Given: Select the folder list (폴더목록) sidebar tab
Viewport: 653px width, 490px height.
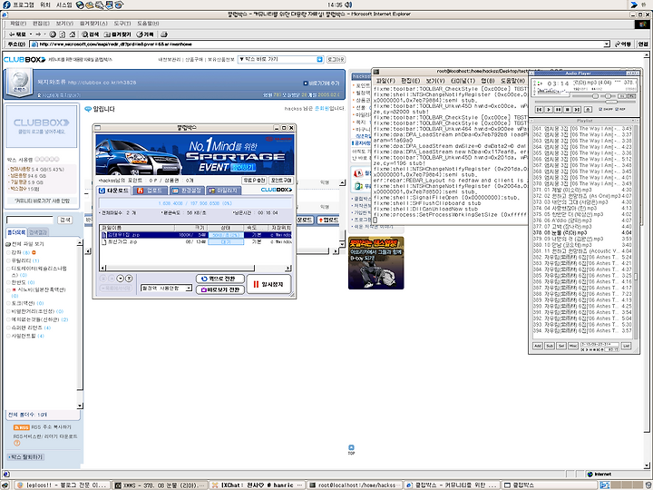Looking at the screenshot, I should 16,232.
